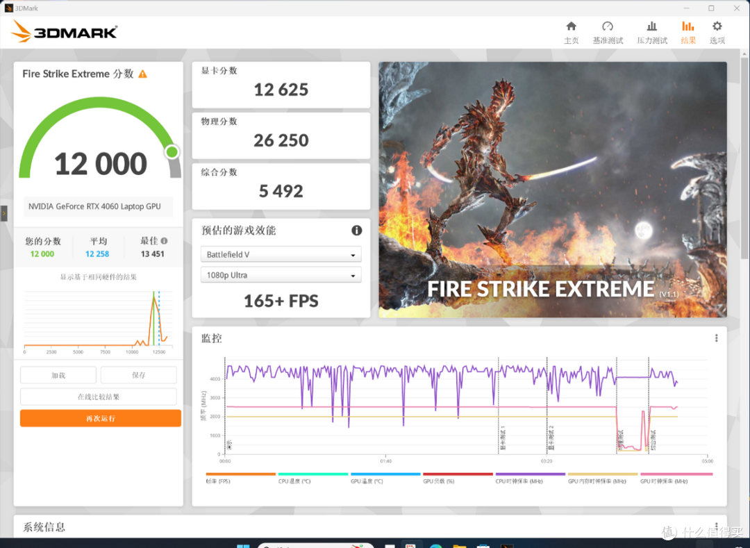Viewport: 750px width, 548px height.
Task: Click the 保存 (save) button
Action: click(139, 375)
